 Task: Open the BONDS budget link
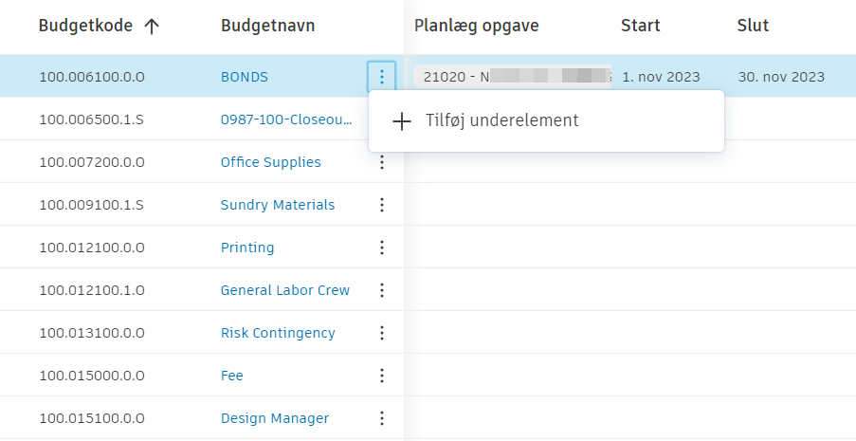(245, 77)
